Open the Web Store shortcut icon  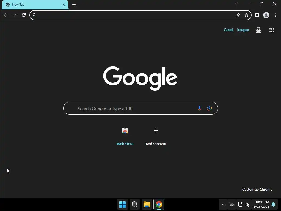125,131
